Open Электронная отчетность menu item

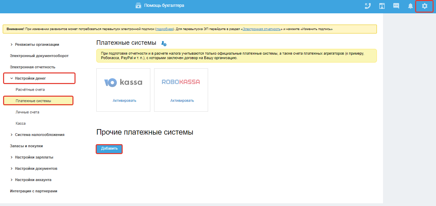(x=32, y=67)
